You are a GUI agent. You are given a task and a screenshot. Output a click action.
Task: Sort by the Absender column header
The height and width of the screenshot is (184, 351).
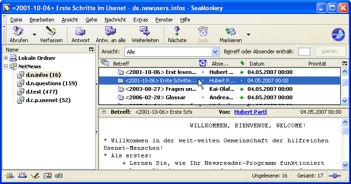coord(221,64)
